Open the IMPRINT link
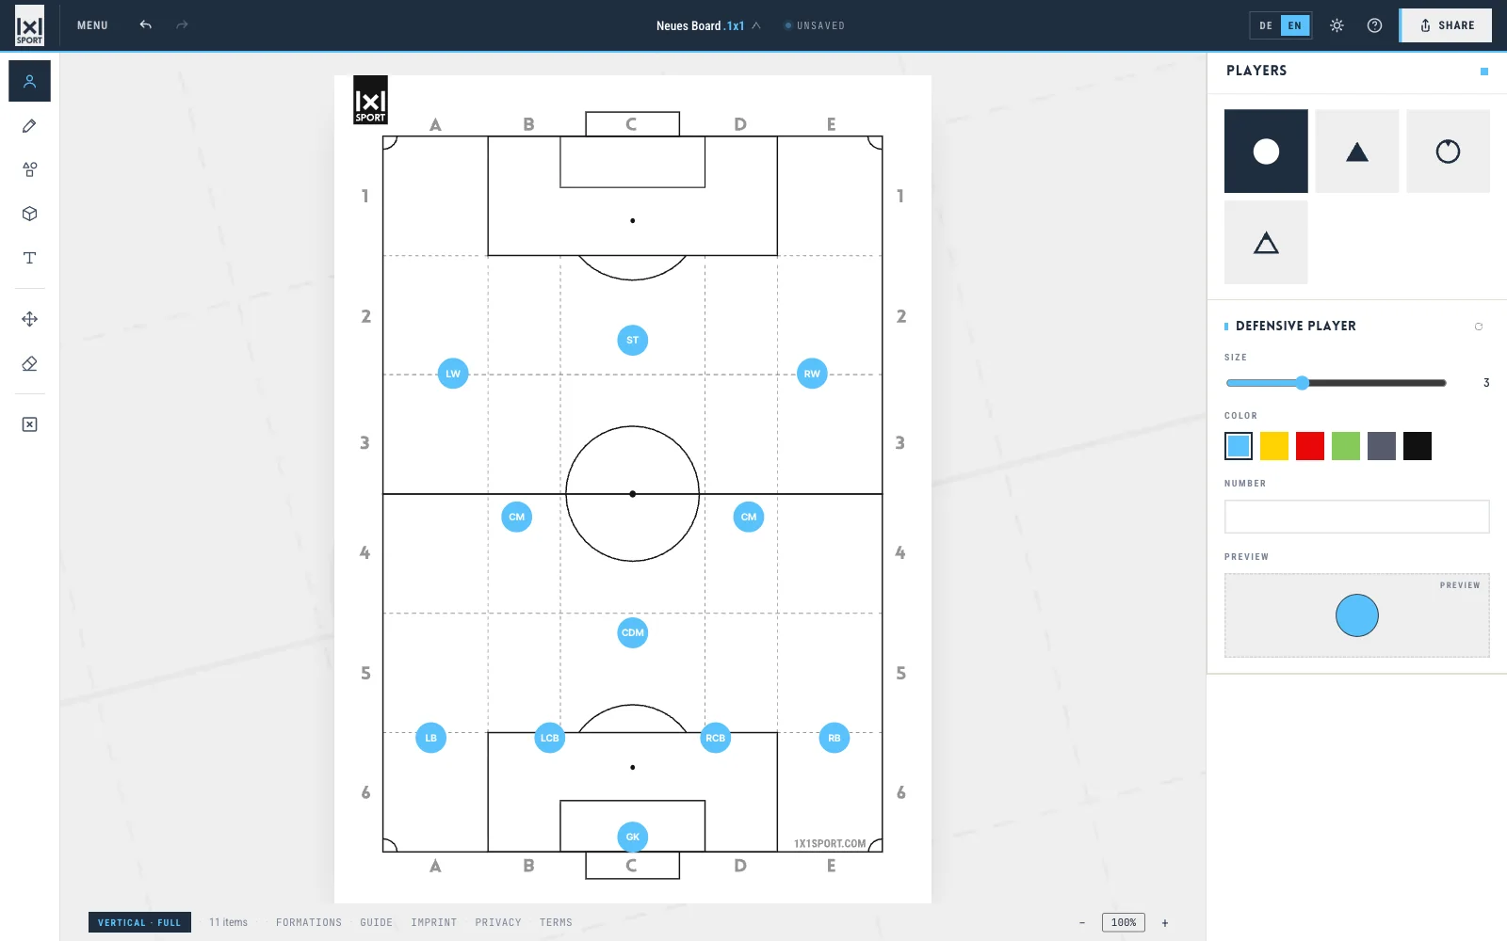The image size is (1507, 941). tap(434, 922)
